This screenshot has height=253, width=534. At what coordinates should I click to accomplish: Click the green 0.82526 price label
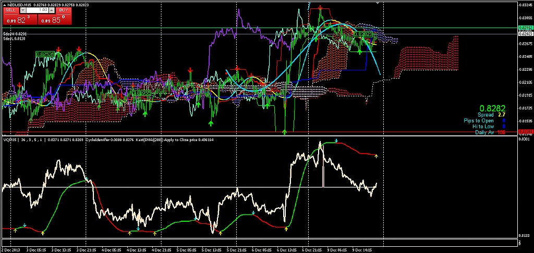click(x=45, y=54)
